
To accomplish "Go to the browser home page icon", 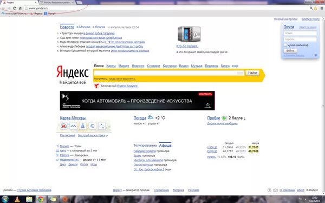I will coord(20,8).
